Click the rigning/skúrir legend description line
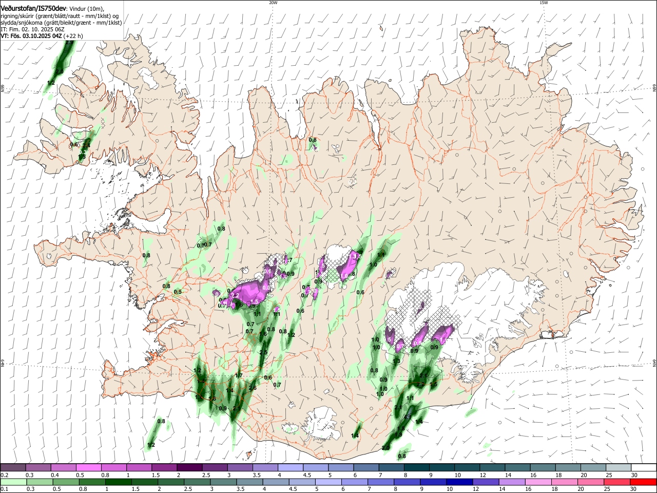Image resolution: width=657 pixels, height=493 pixels. tap(60, 16)
